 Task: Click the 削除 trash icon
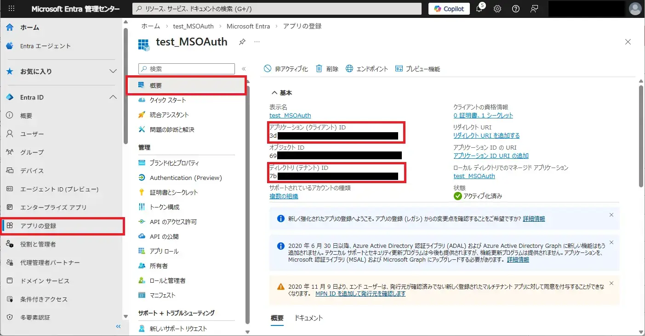coord(327,69)
